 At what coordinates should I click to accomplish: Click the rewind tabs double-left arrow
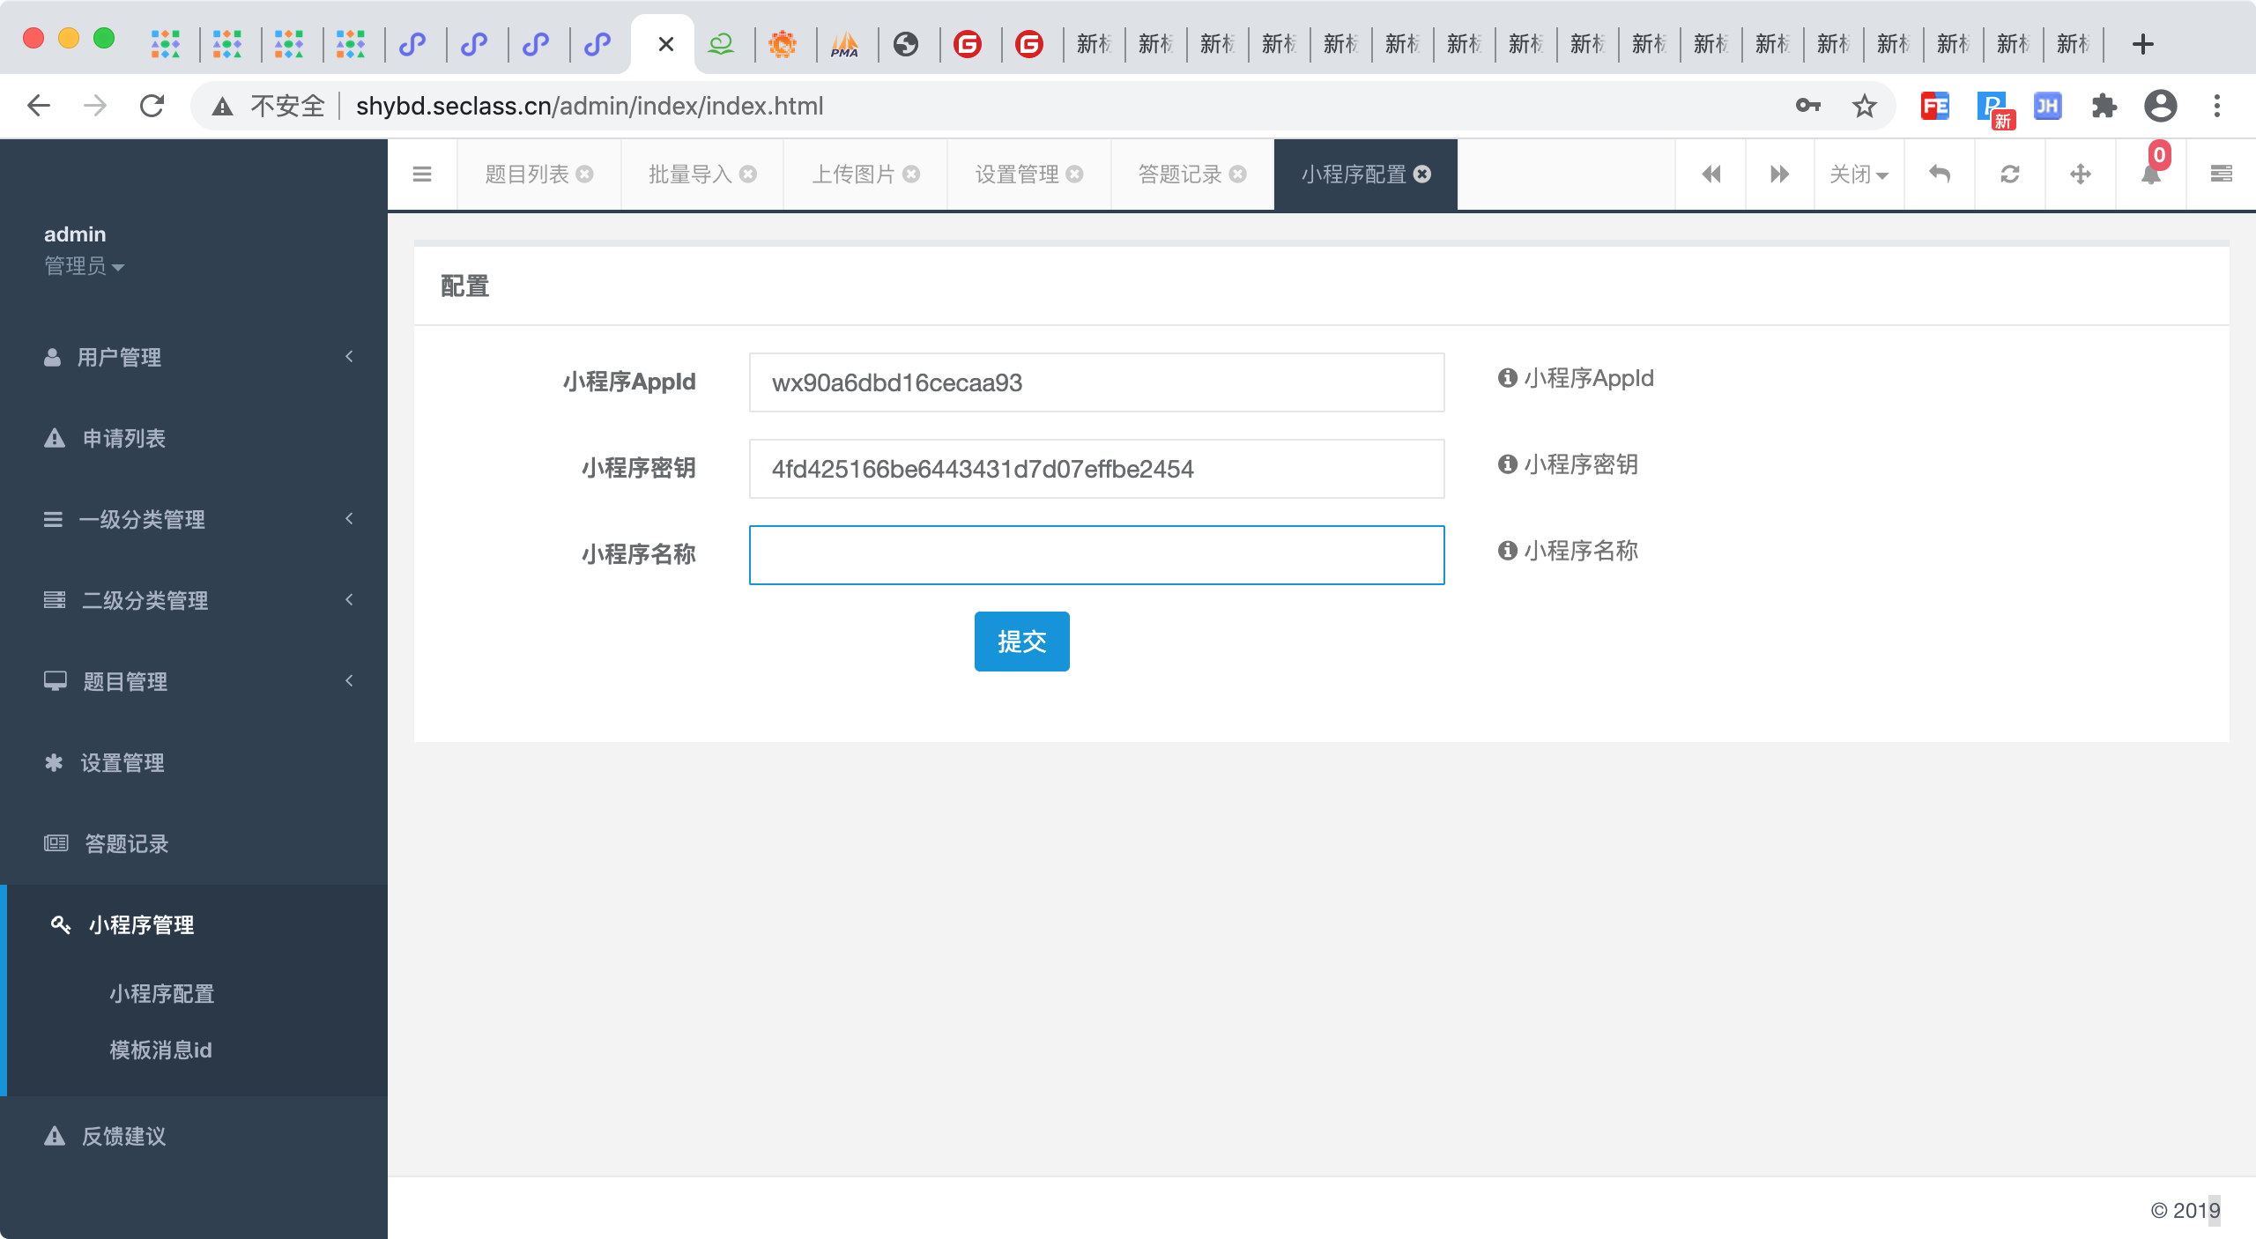pos(1711,174)
